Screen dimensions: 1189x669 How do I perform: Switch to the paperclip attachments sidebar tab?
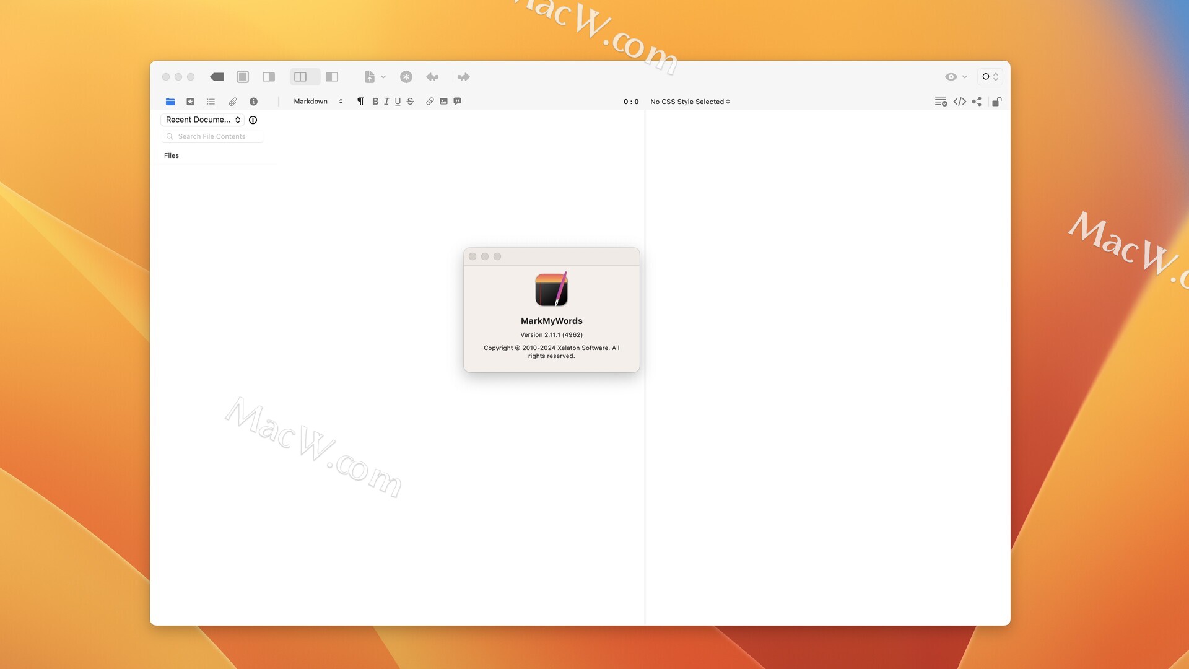coord(233,102)
